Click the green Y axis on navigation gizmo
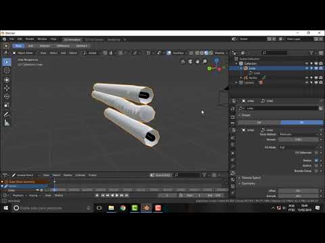The height and width of the screenshot is (243, 325). click(x=209, y=68)
